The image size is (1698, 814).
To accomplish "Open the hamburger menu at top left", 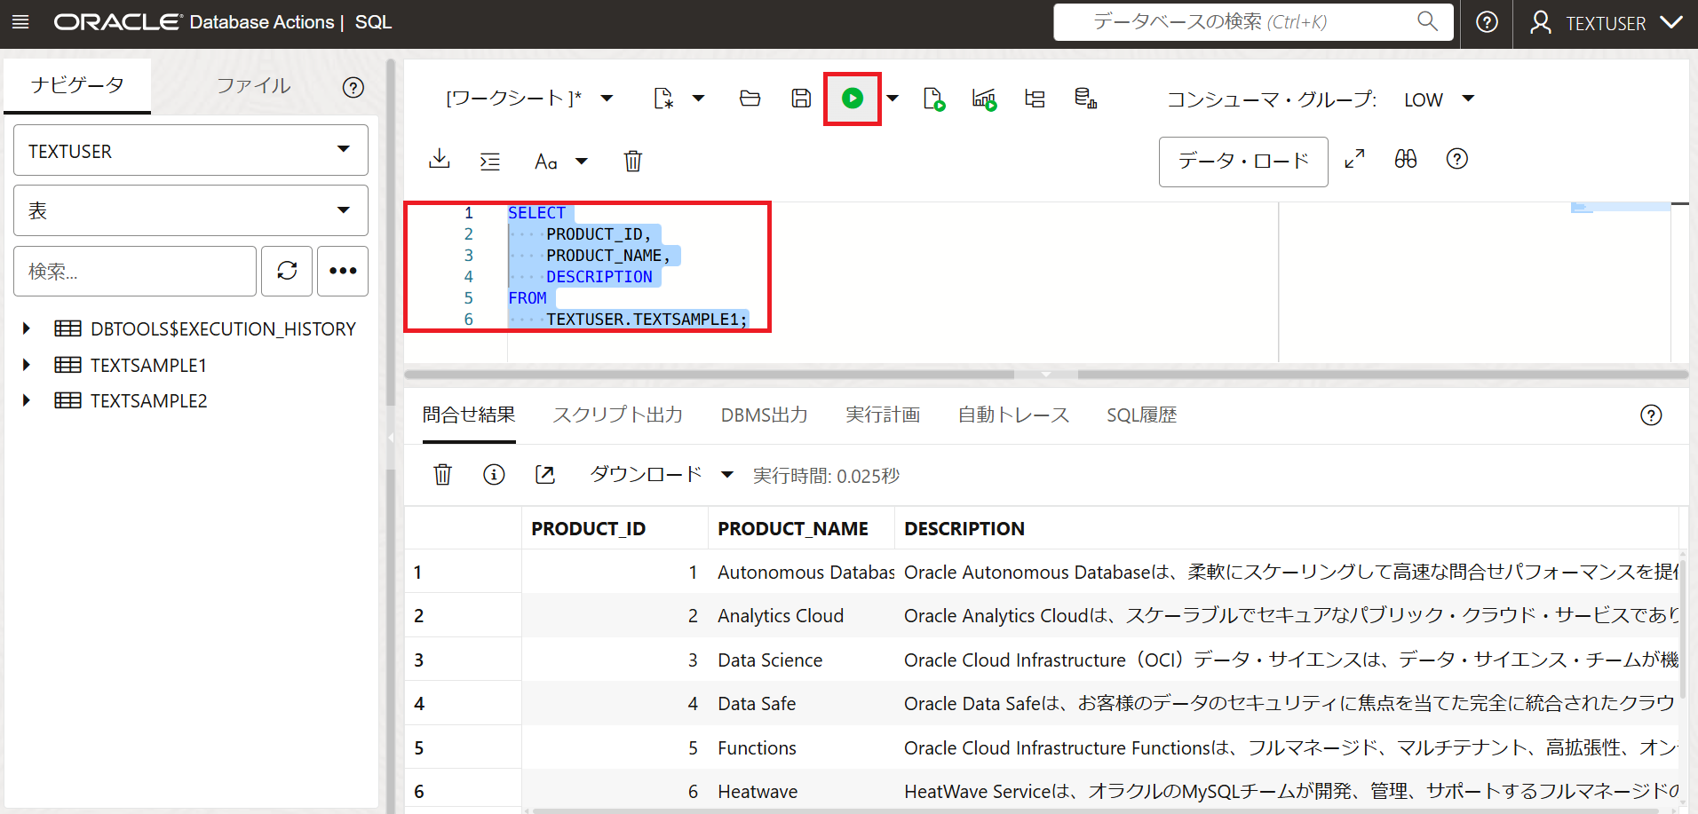I will pos(20,22).
